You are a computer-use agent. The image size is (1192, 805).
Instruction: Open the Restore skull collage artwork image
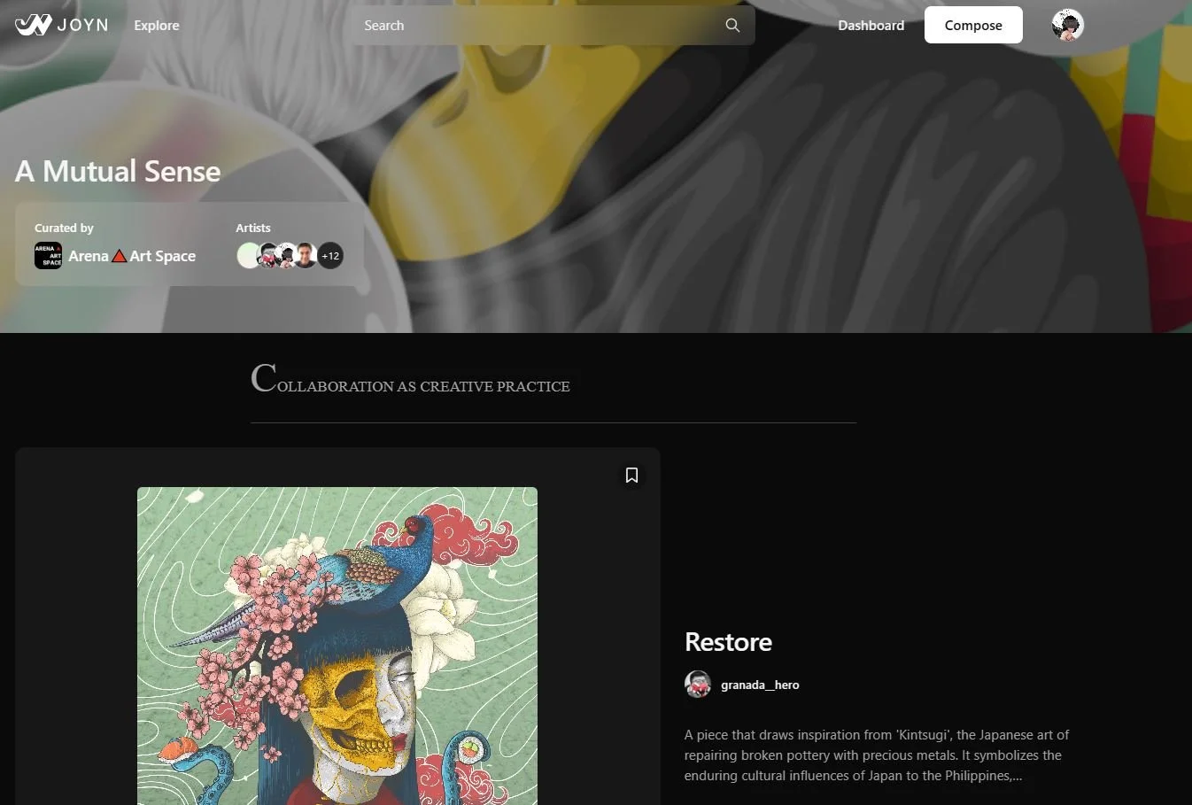click(337, 646)
